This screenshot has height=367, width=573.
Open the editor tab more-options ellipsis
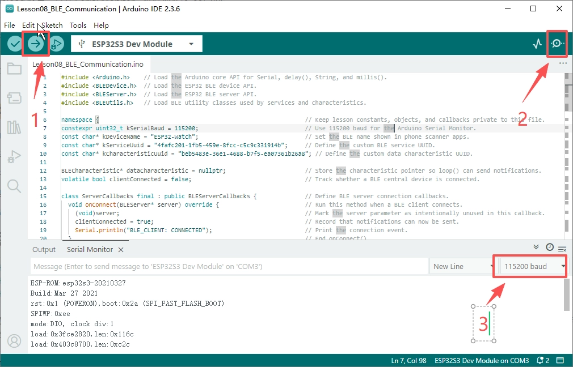[x=563, y=63]
